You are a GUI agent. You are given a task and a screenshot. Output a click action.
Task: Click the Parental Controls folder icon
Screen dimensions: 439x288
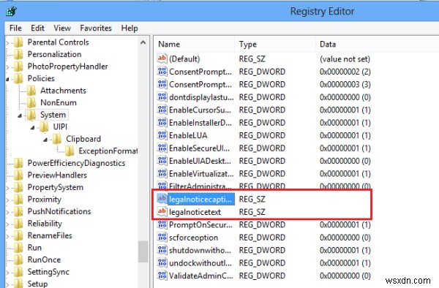18,42
